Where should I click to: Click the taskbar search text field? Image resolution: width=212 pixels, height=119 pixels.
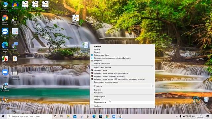pos(29,116)
